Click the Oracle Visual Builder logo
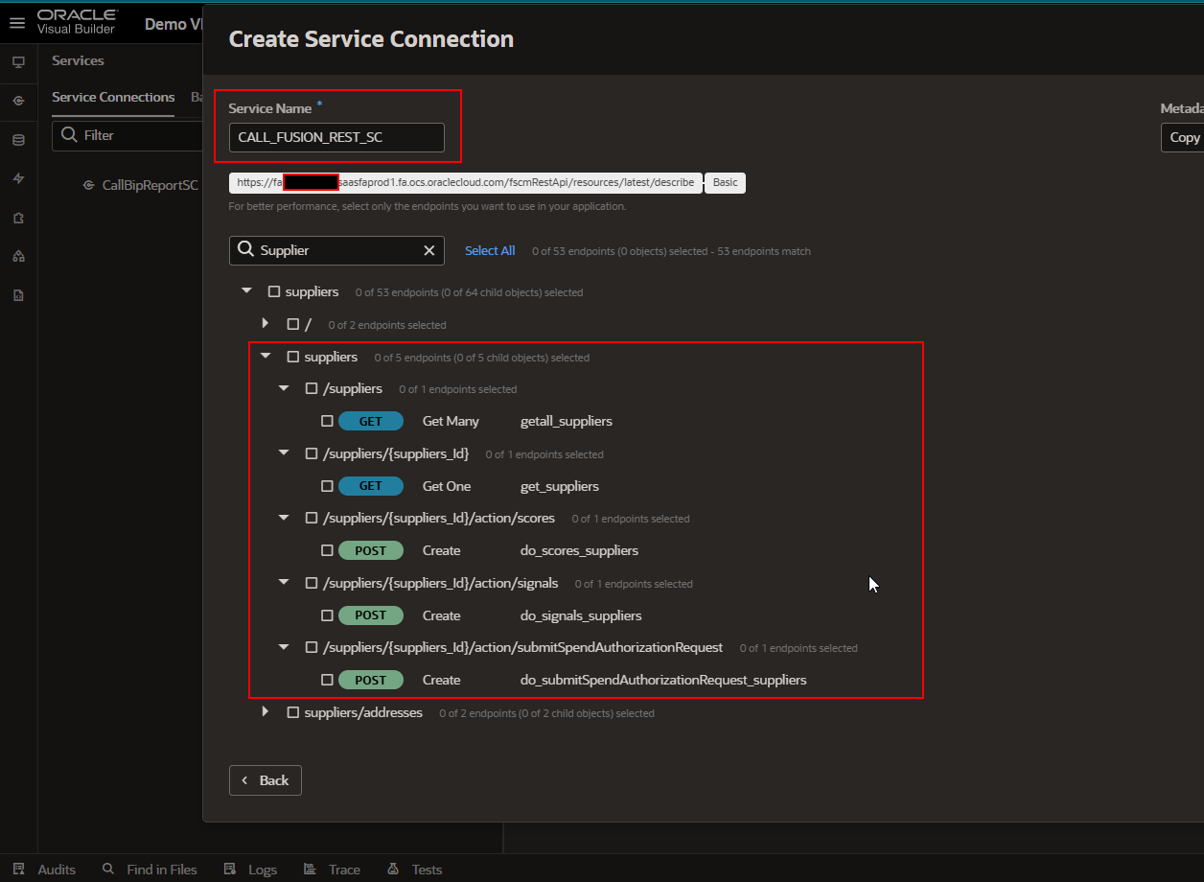 pyautogui.click(x=78, y=21)
